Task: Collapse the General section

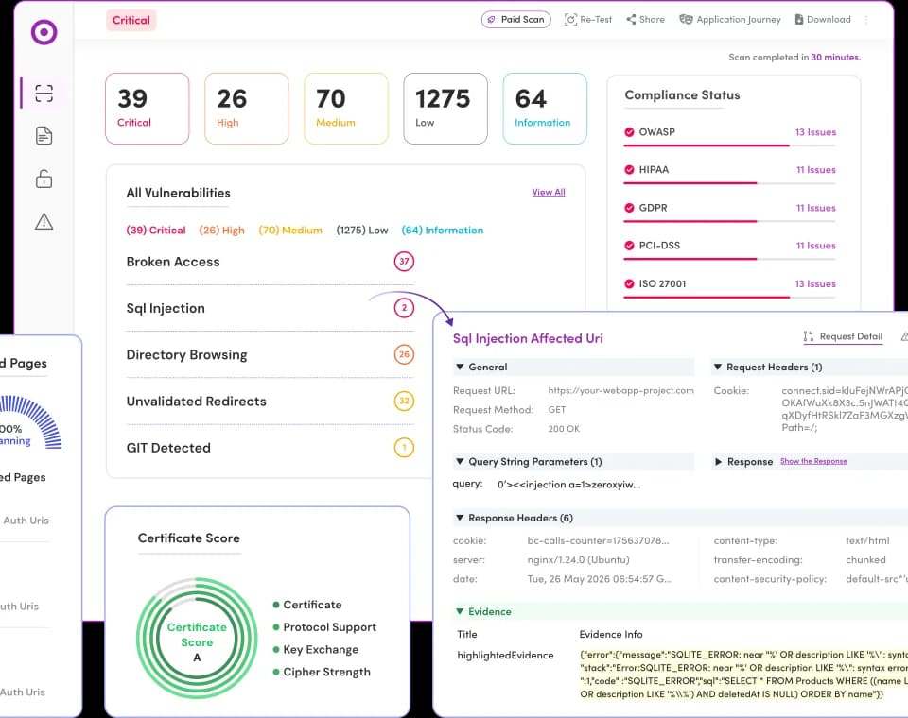Action: click(x=460, y=367)
